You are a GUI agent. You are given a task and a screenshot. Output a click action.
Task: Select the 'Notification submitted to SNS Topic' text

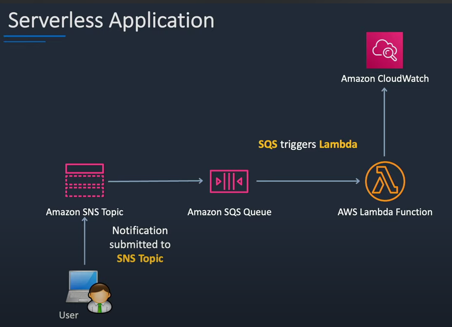point(140,244)
